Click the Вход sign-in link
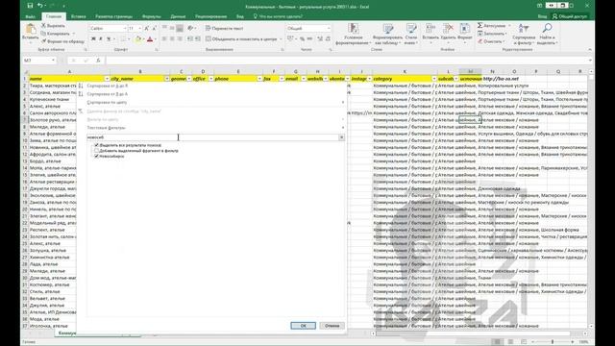The image size is (615, 346). tap(542, 16)
